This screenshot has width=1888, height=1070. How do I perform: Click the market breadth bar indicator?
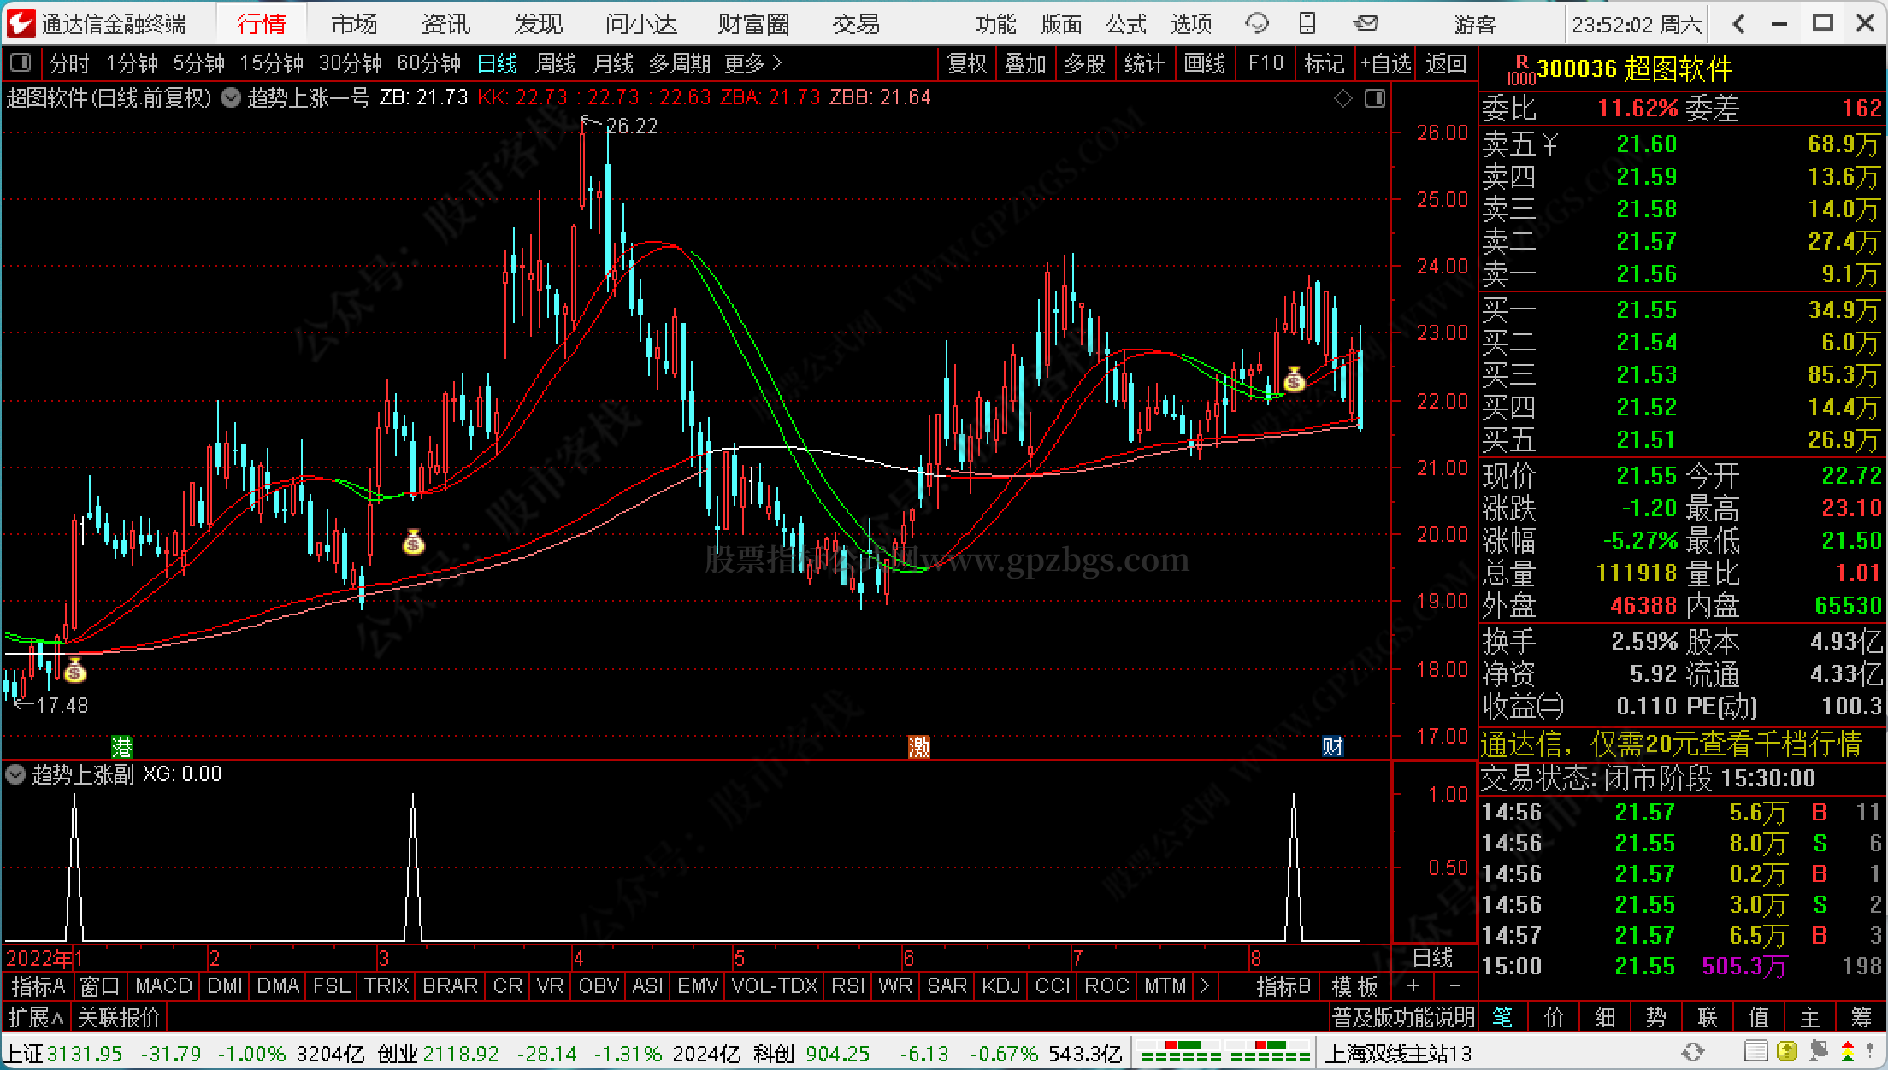(x=1224, y=1052)
